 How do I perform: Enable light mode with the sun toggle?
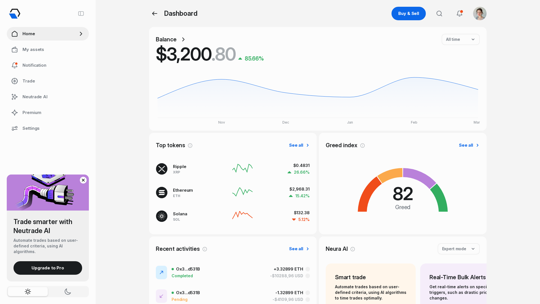click(28, 292)
